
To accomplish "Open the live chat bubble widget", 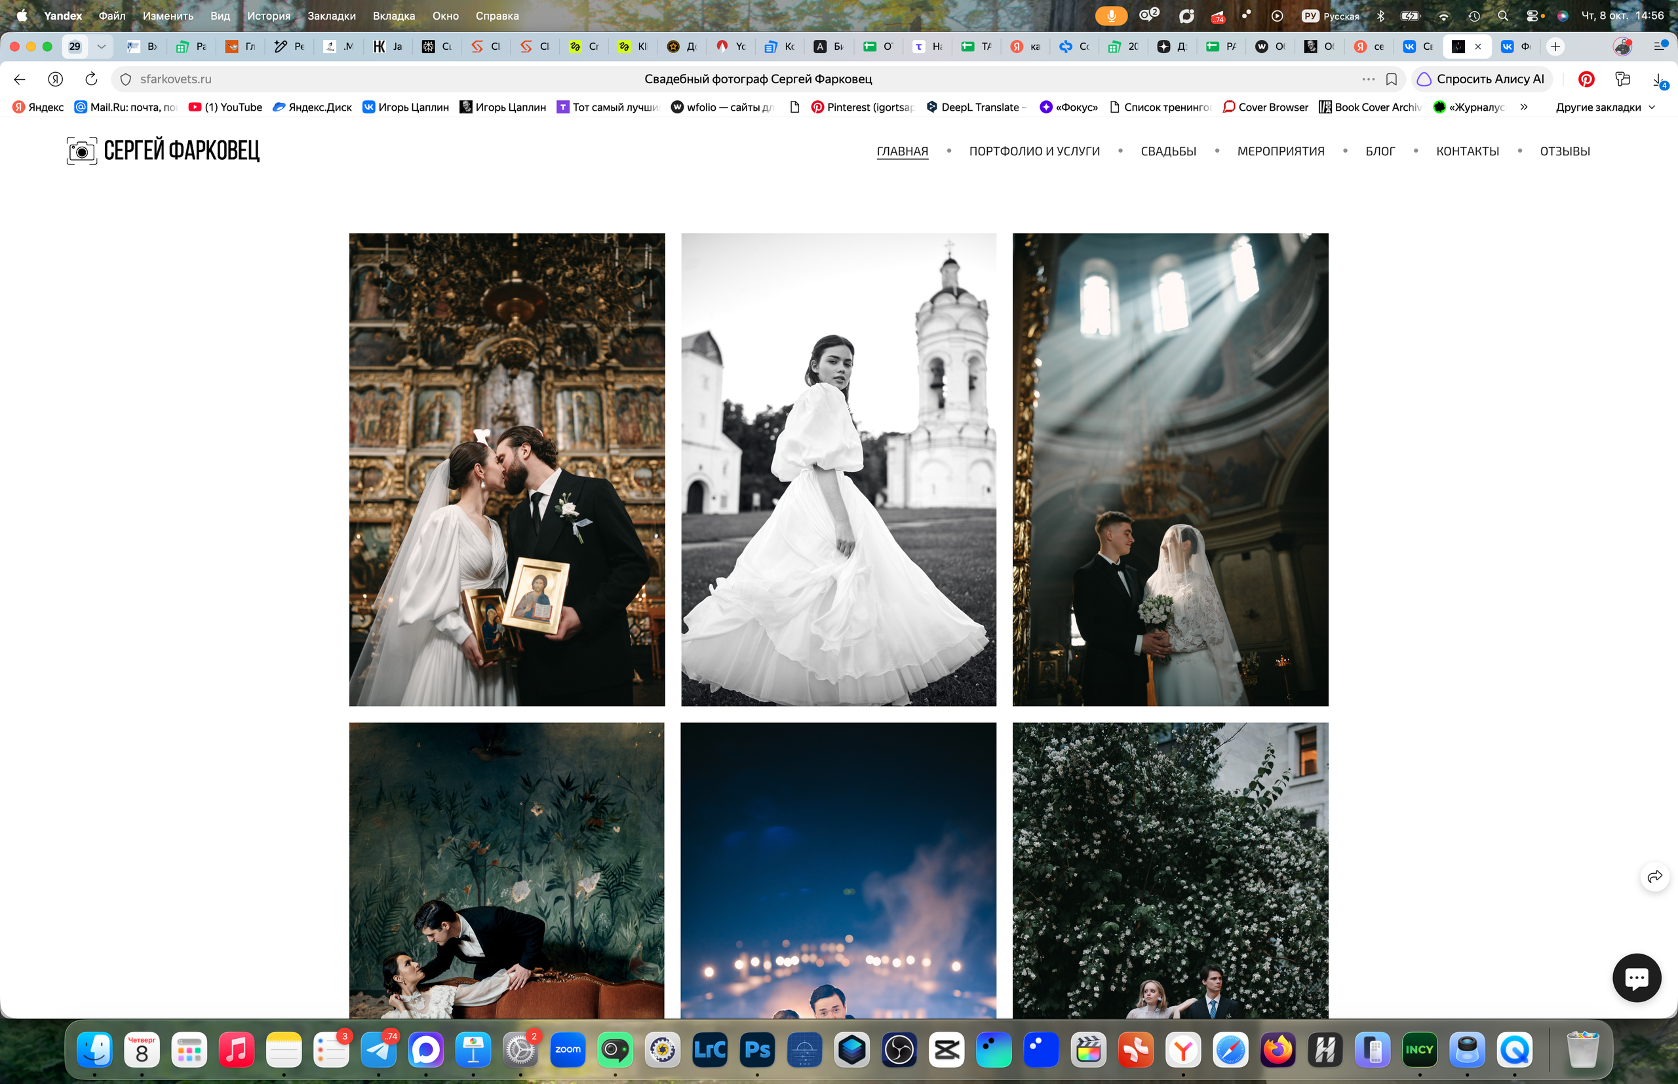I will pyautogui.click(x=1637, y=978).
